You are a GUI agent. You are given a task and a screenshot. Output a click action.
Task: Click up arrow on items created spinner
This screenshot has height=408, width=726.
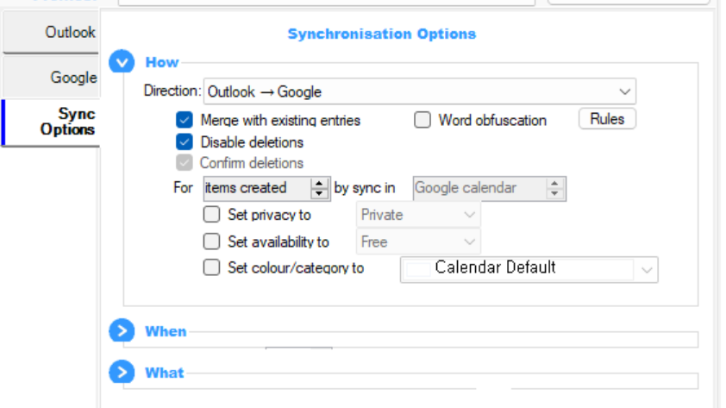pos(319,184)
